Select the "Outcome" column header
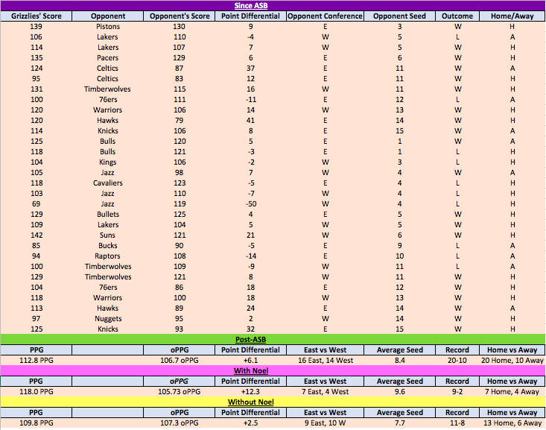 click(x=457, y=16)
